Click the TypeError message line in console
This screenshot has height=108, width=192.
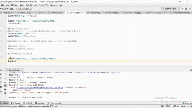tap(39, 92)
